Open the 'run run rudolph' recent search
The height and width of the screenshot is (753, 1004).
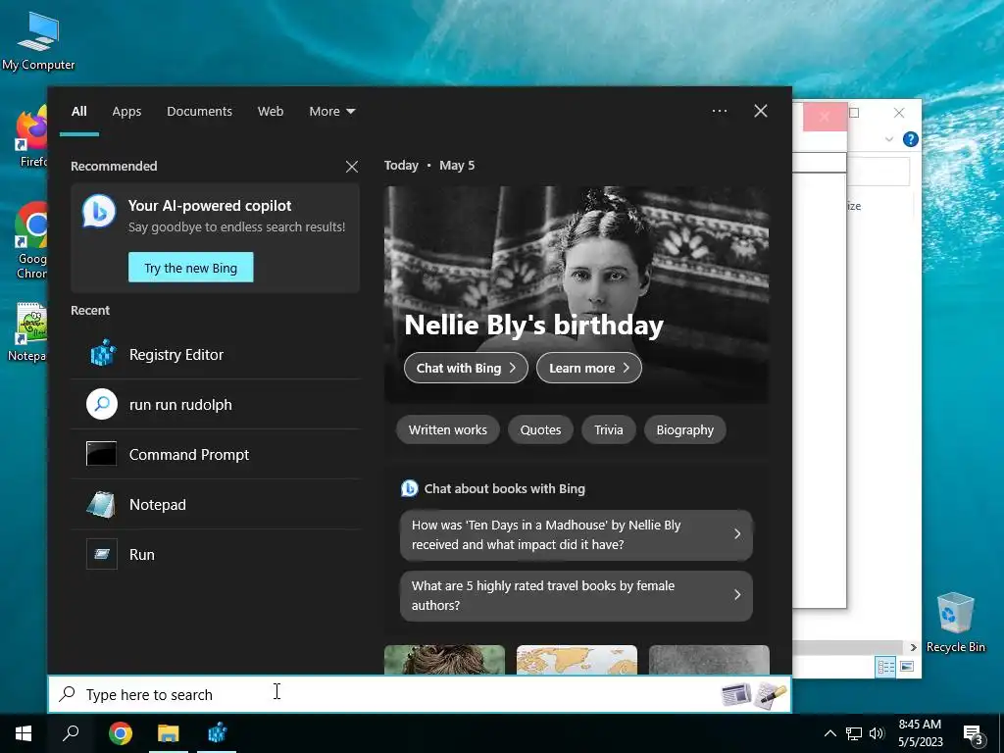point(215,404)
